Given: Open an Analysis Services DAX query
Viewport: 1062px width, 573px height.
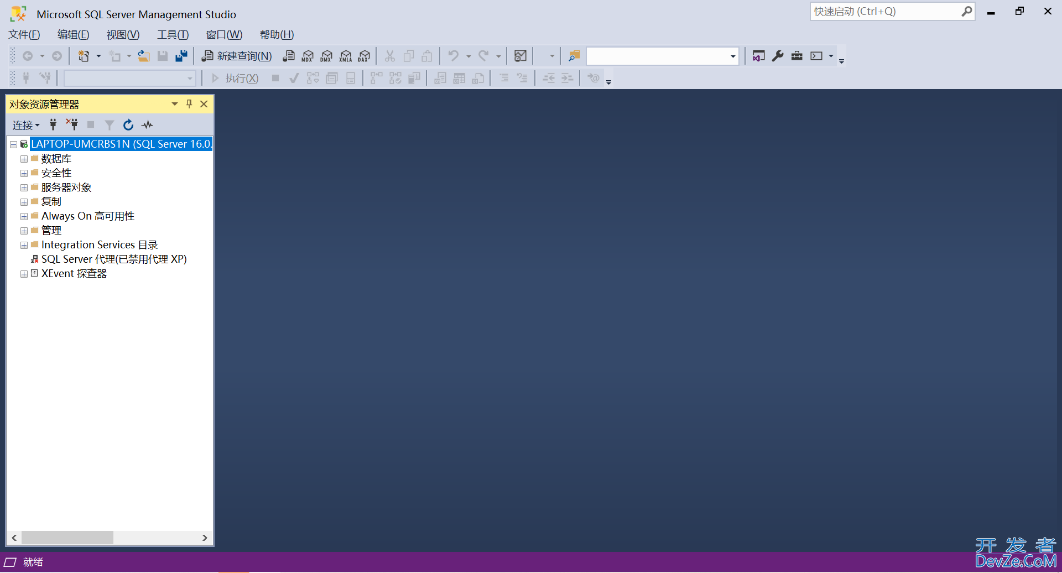Looking at the screenshot, I should tap(364, 56).
